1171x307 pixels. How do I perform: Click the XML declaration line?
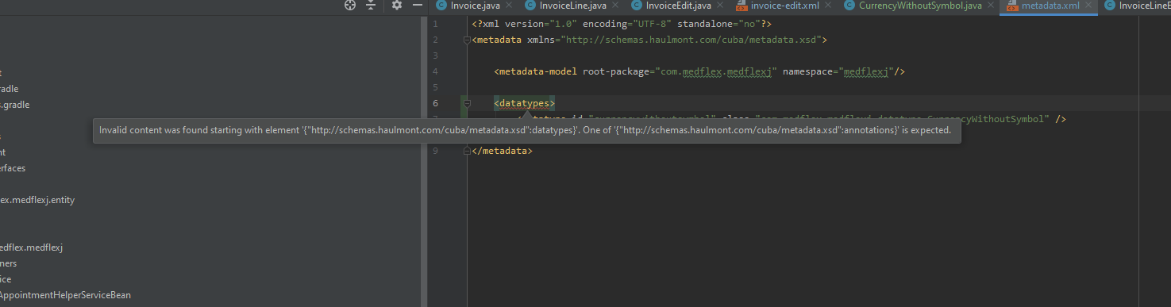622,24
